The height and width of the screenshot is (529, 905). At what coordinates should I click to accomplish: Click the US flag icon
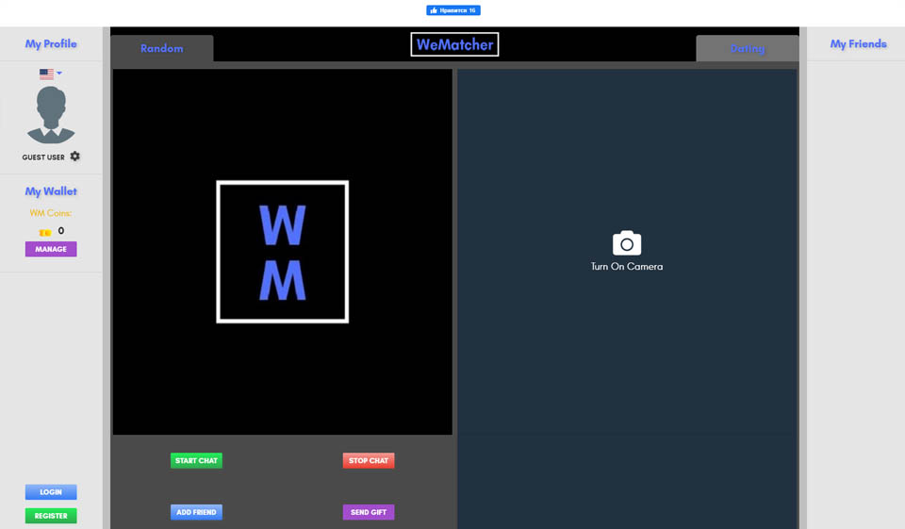click(45, 73)
